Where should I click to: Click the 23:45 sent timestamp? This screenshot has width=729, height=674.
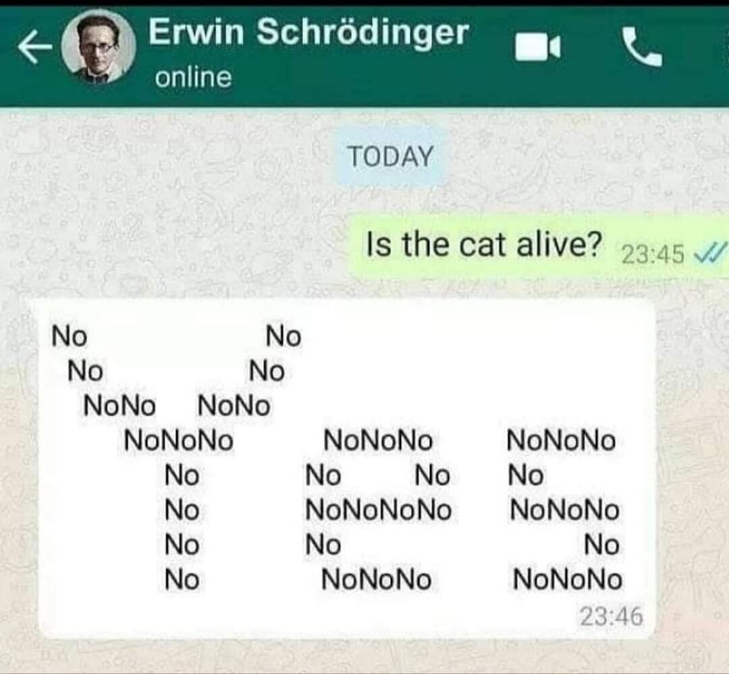[653, 255]
